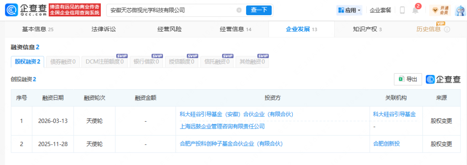Image resolution: width=467 pixels, height=165 pixels.
Task: Open the mobile phone app icon
Action: (x=402, y=10)
